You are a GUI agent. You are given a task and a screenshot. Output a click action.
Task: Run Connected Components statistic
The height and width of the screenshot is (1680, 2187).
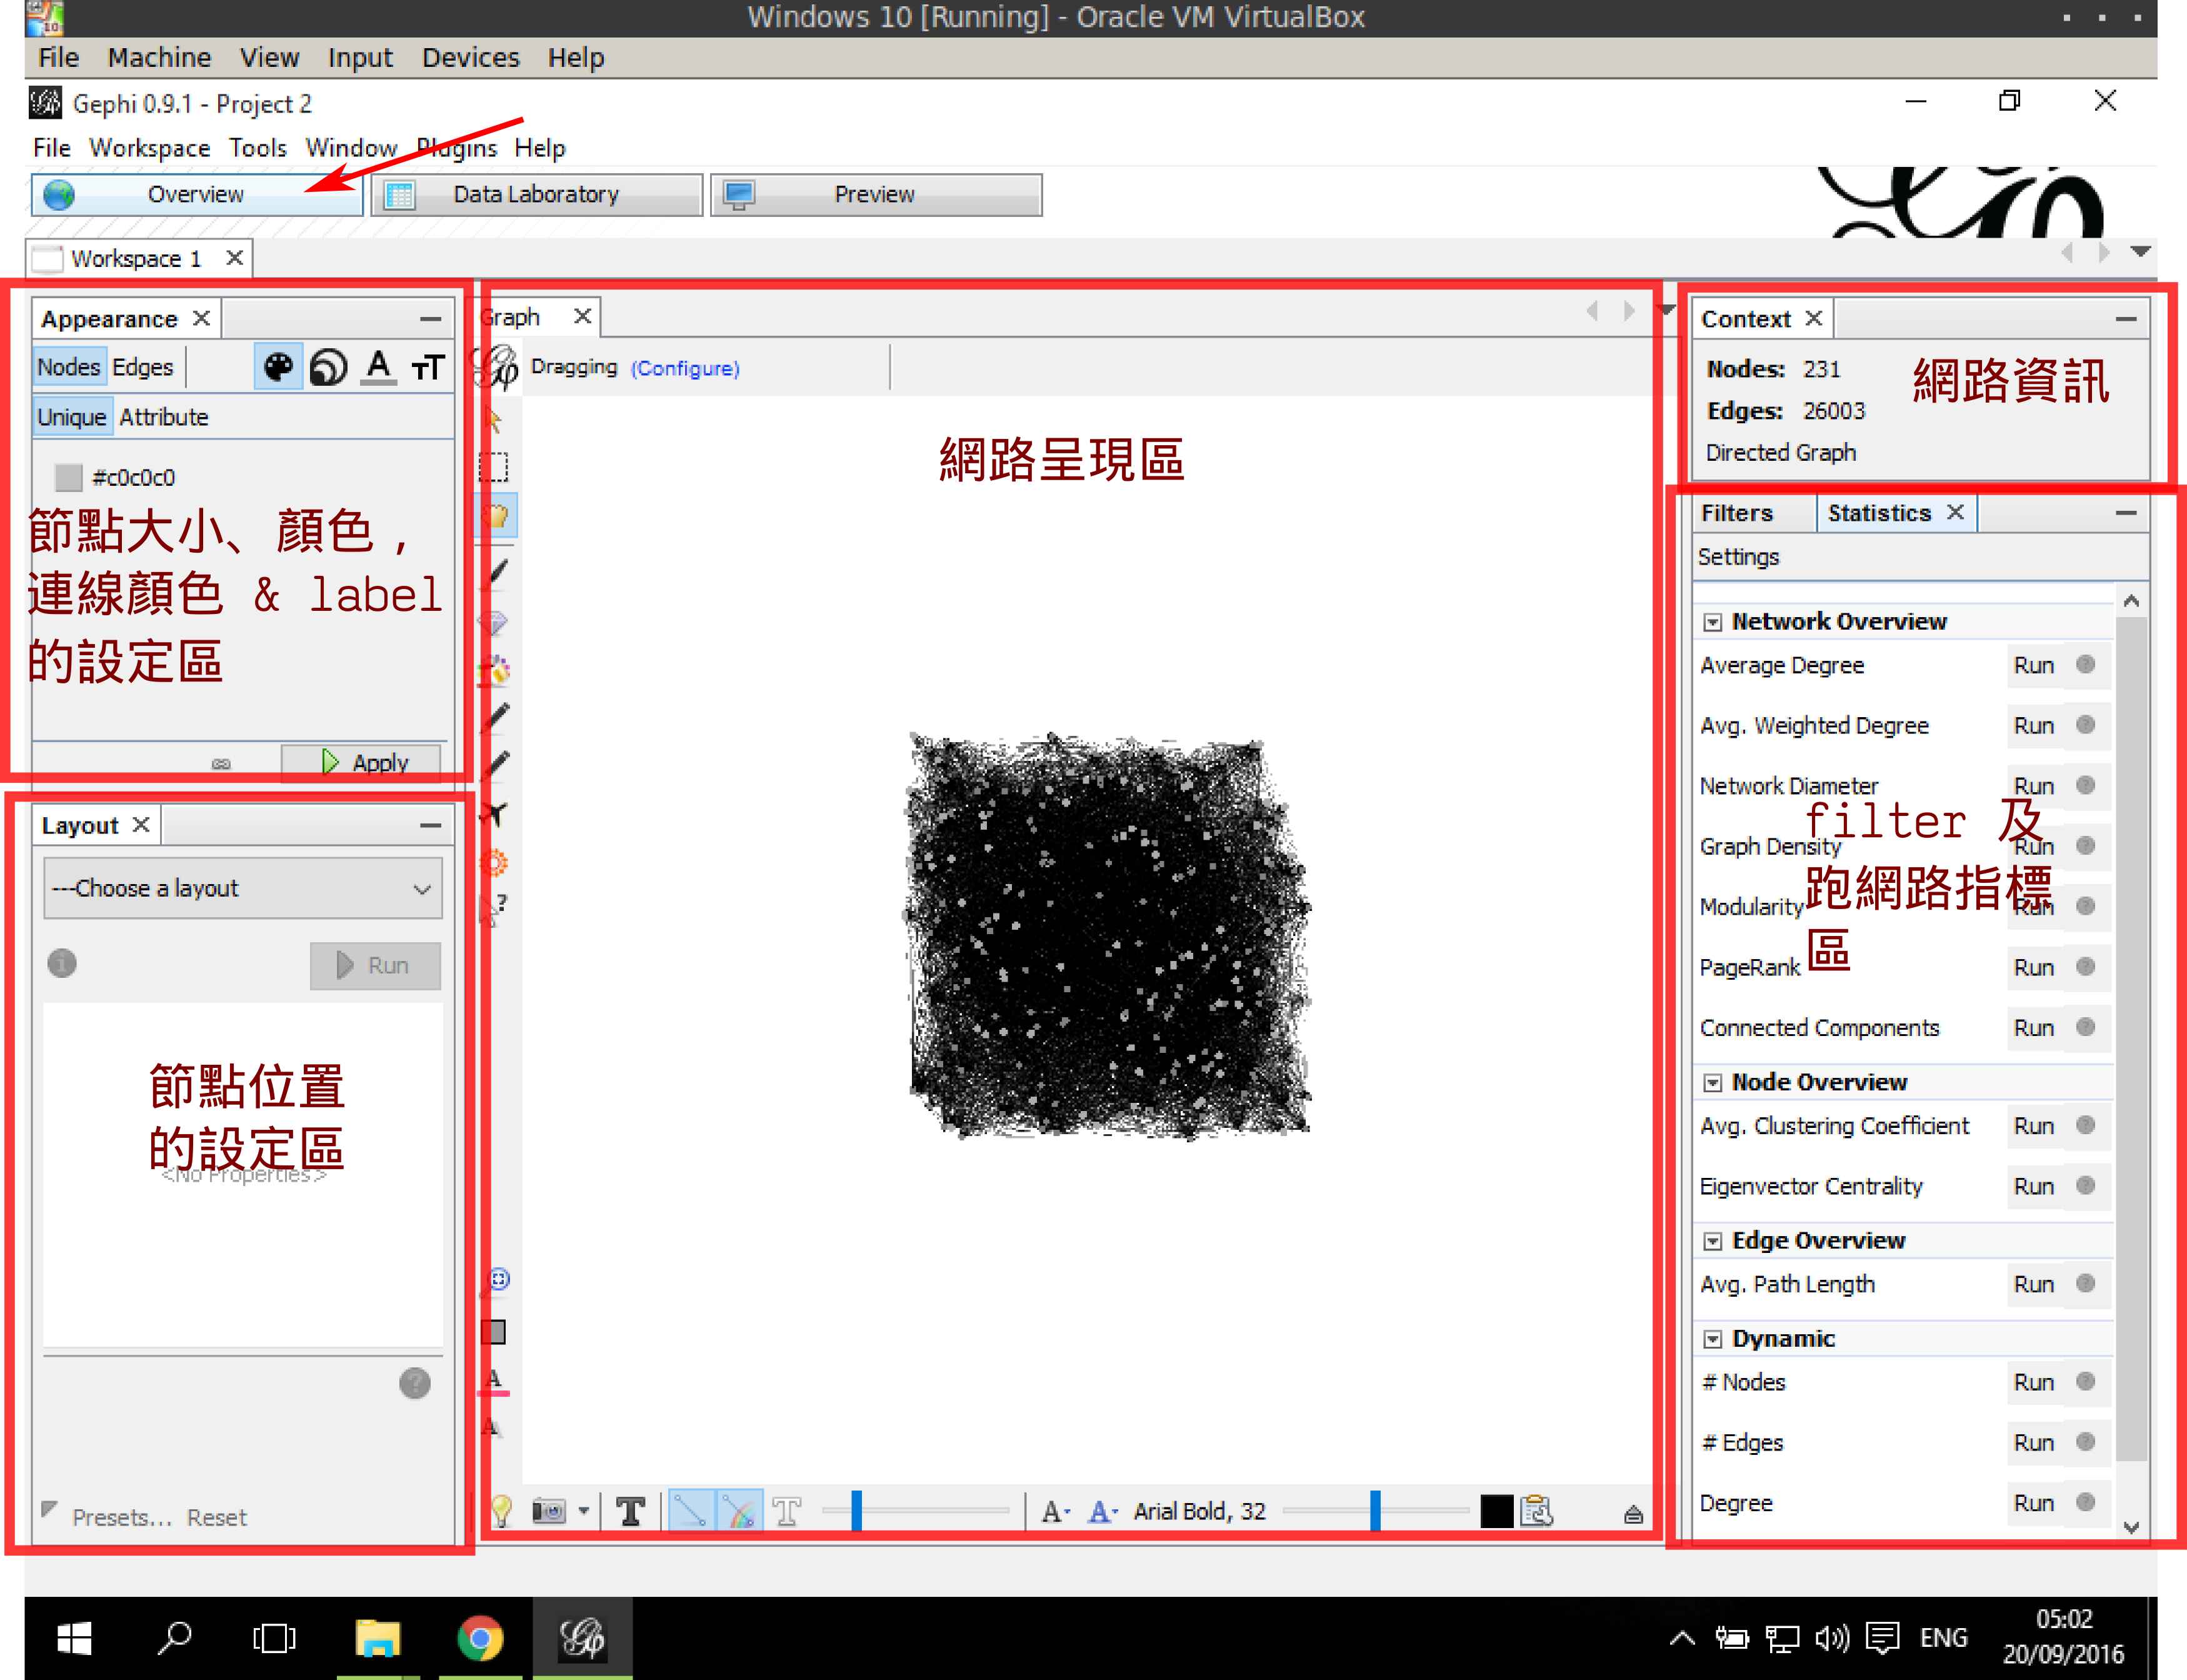[x=2033, y=1028]
